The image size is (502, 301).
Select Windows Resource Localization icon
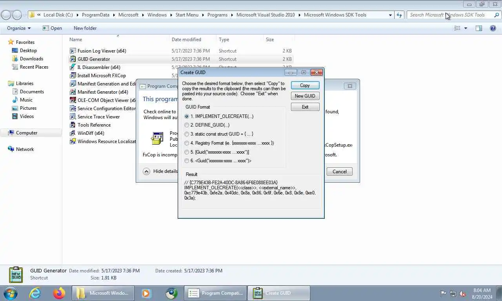coord(73,141)
